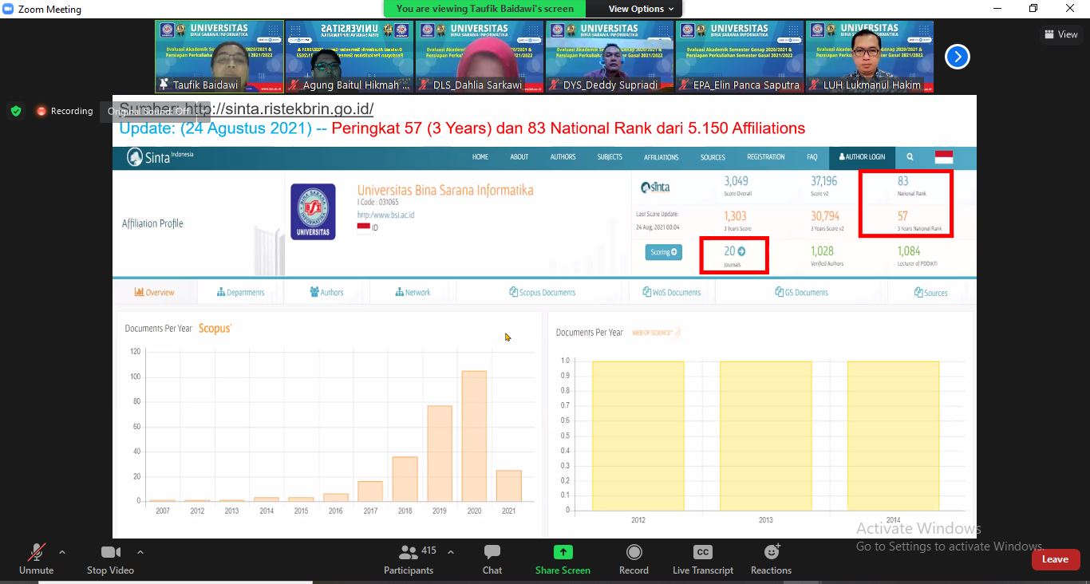This screenshot has width=1090, height=584.
Task: Open SUBJECTS in Sinta navigation
Action: point(610,157)
